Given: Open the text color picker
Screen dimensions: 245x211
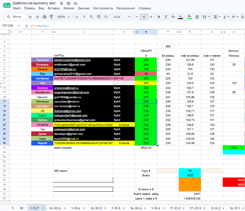Looking at the screenshot, I should (180, 17).
